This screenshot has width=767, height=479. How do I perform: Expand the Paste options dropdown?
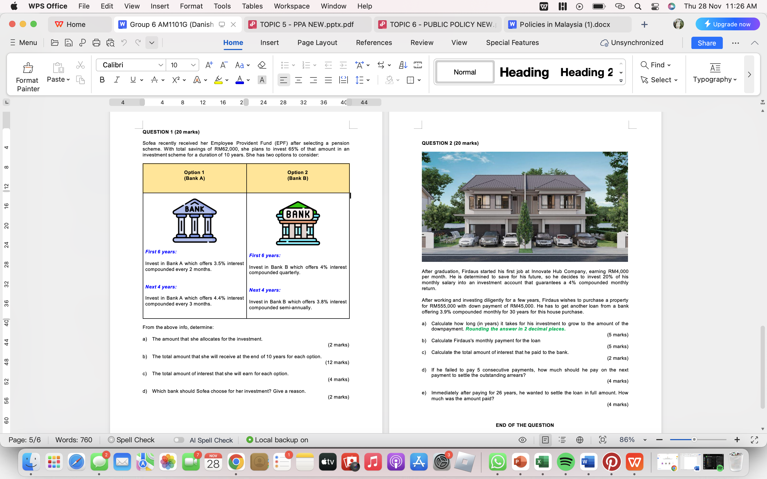pyautogui.click(x=68, y=80)
